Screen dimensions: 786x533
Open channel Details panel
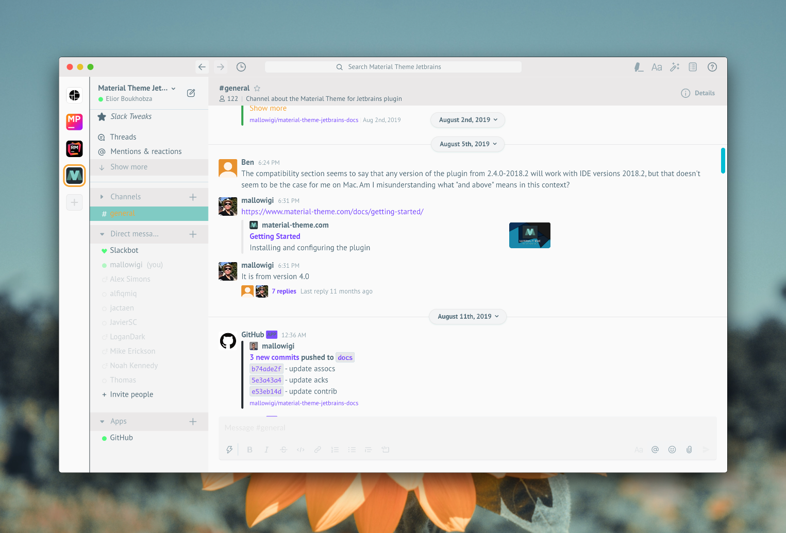point(698,93)
